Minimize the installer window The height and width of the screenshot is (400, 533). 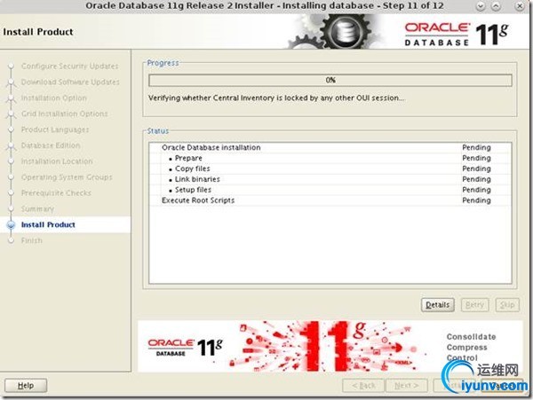click(x=480, y=6)
